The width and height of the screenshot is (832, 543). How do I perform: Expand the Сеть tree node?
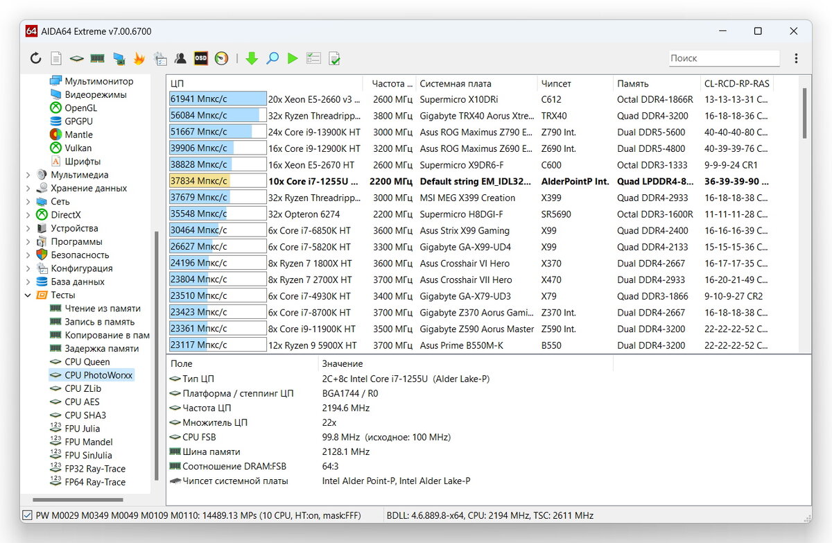click(28, 201)
